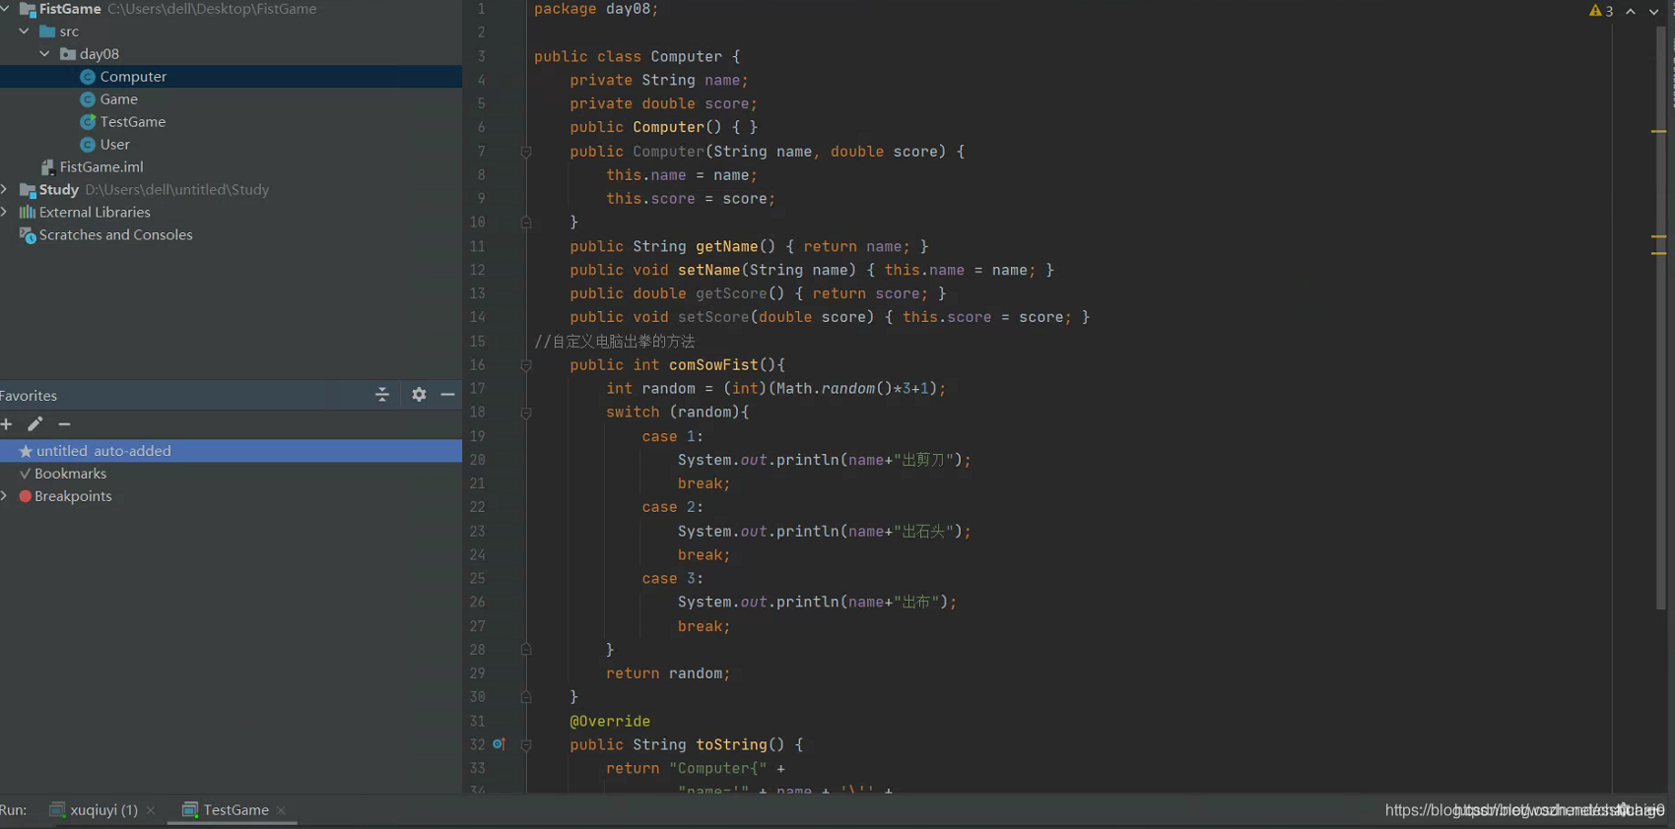
Task: Close the xuqiuyi (1) run tab
Action: [x=151, y=810]
